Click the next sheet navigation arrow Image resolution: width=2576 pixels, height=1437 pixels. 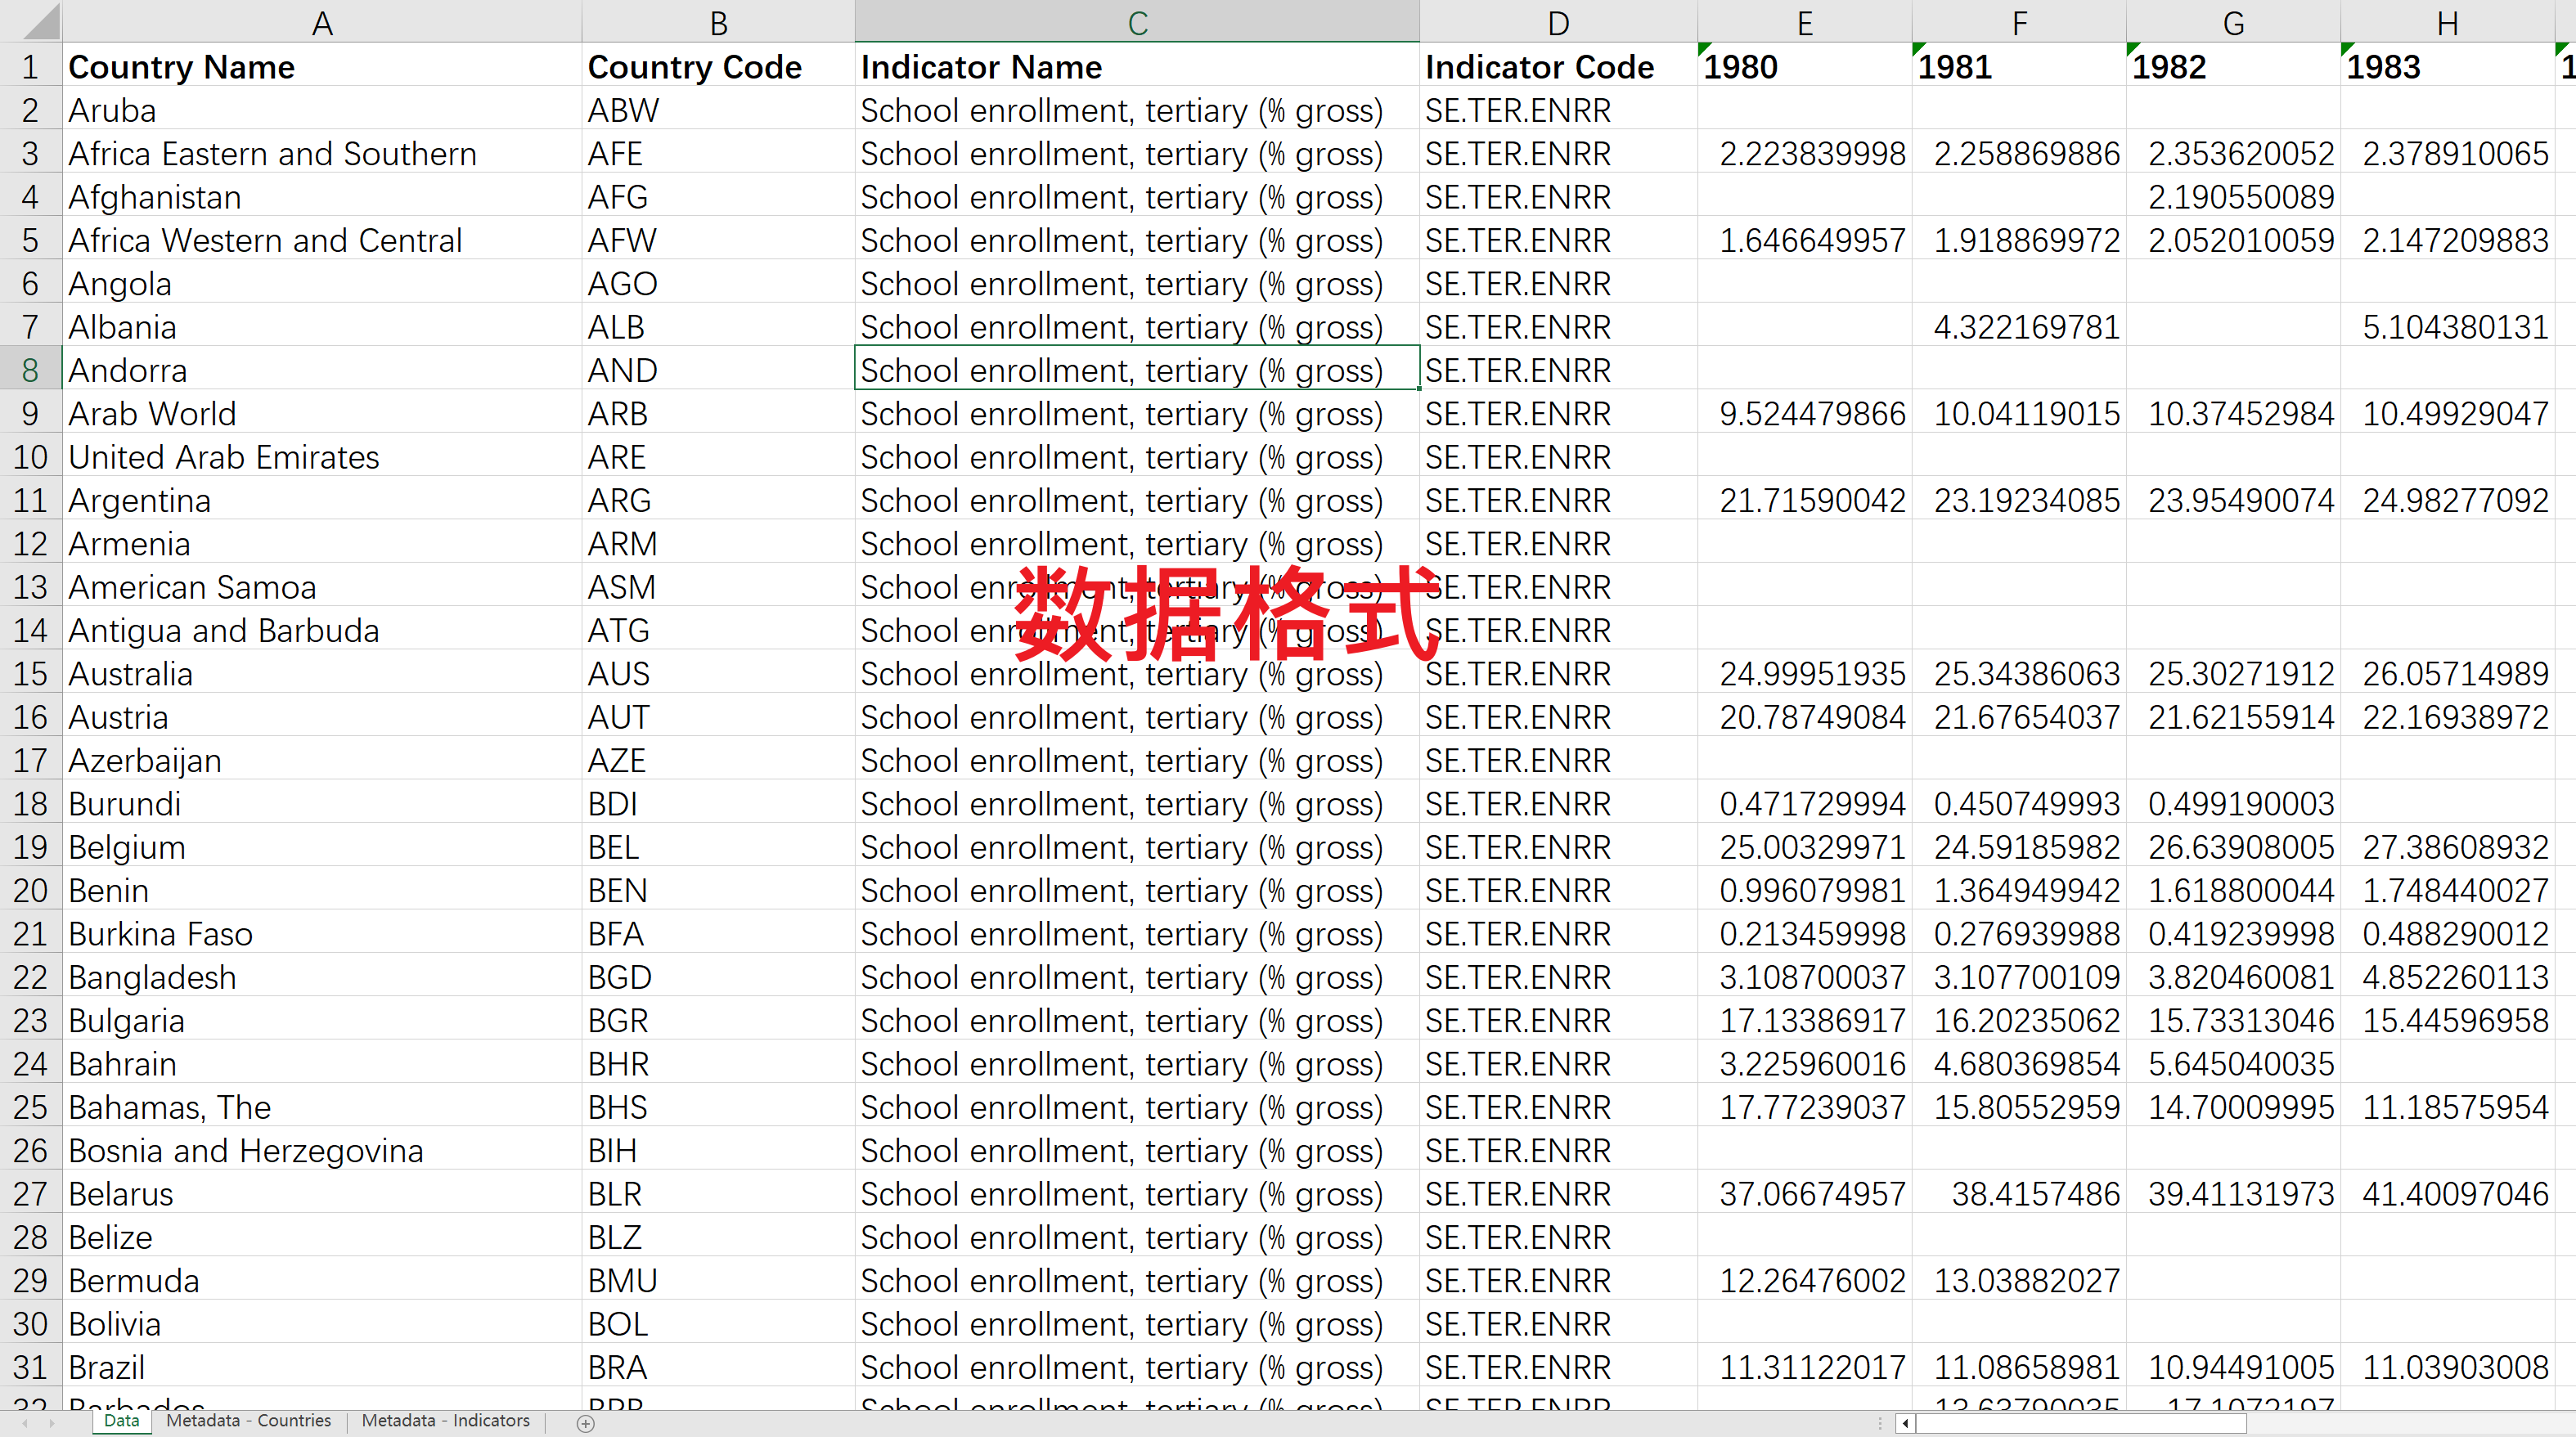tap(52, 1422)
